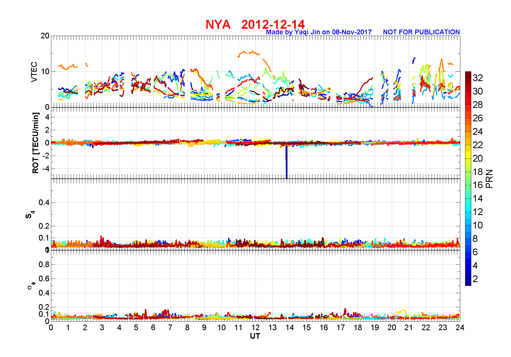Click the "32" label on the PRN colorbar

pyautogui.click(x=478, y=78)
